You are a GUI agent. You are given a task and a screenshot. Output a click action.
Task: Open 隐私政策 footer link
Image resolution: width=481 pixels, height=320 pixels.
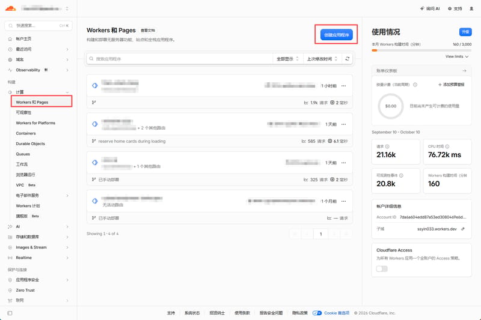299,313
